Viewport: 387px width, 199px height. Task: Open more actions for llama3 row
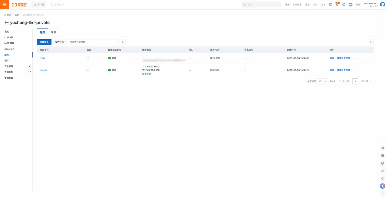tap(354, 70)
